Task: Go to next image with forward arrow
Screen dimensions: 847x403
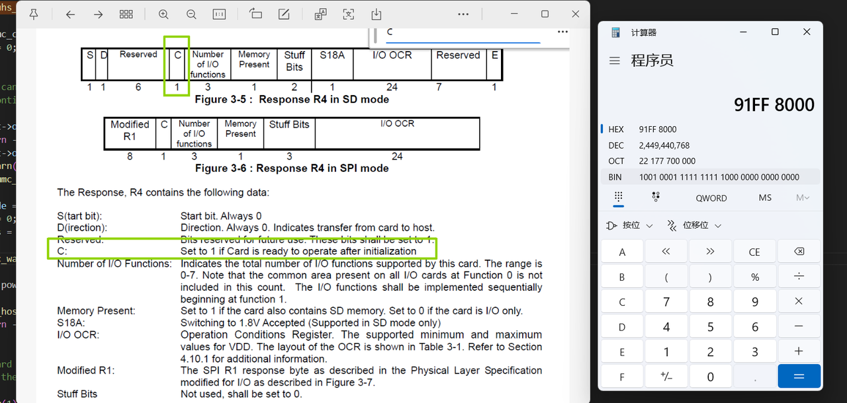Action: click(x=98, y=15)
